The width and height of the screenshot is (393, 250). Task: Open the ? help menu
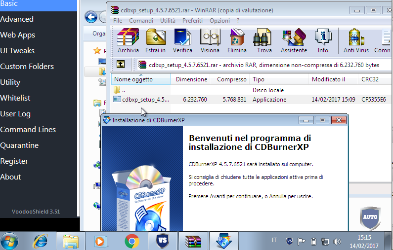pyautogui.click(x=238, y=21)
